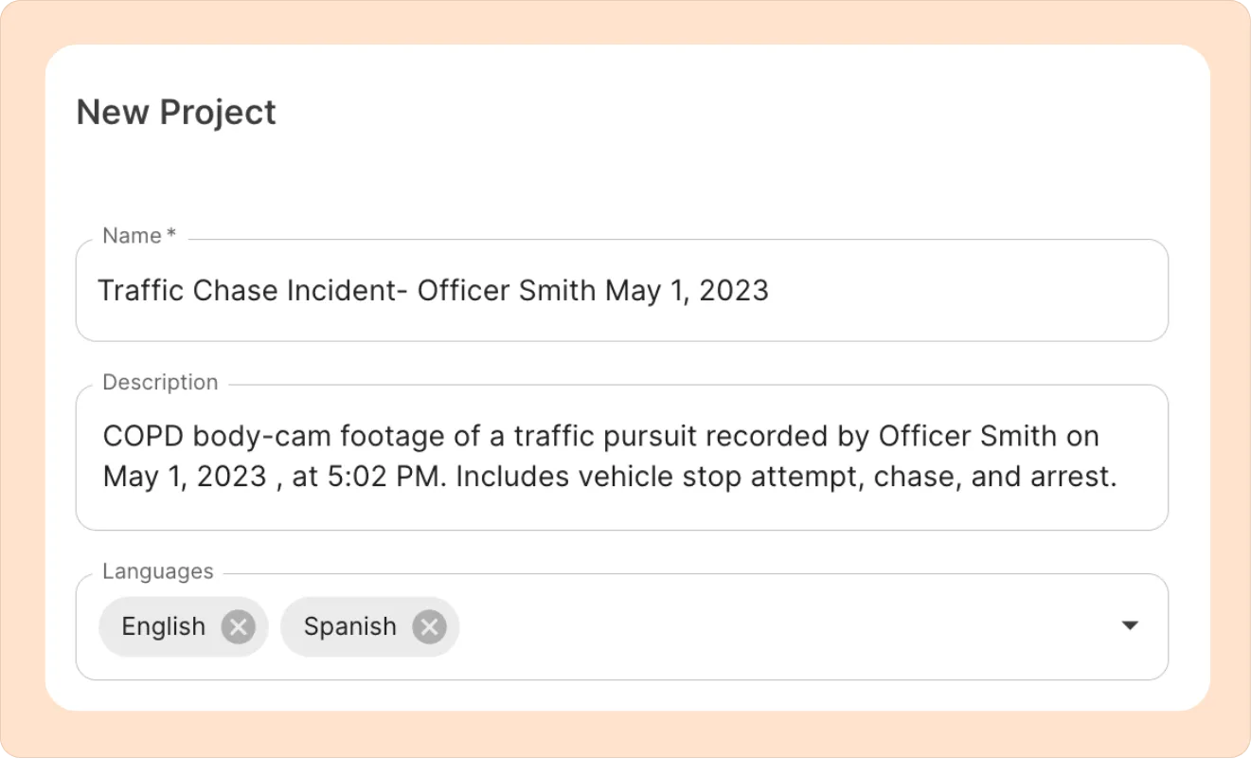Image resolution: width=1251 pixels, height=759 pixels.
Task: Place cursor on the word "COPD" in Description
Action: tap(142, 437)
